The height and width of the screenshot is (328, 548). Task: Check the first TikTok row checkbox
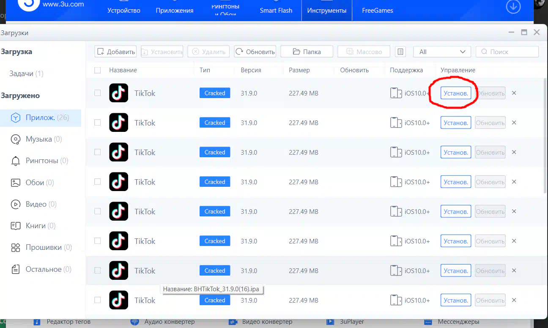pyautogui.click(x=98, y=93)
